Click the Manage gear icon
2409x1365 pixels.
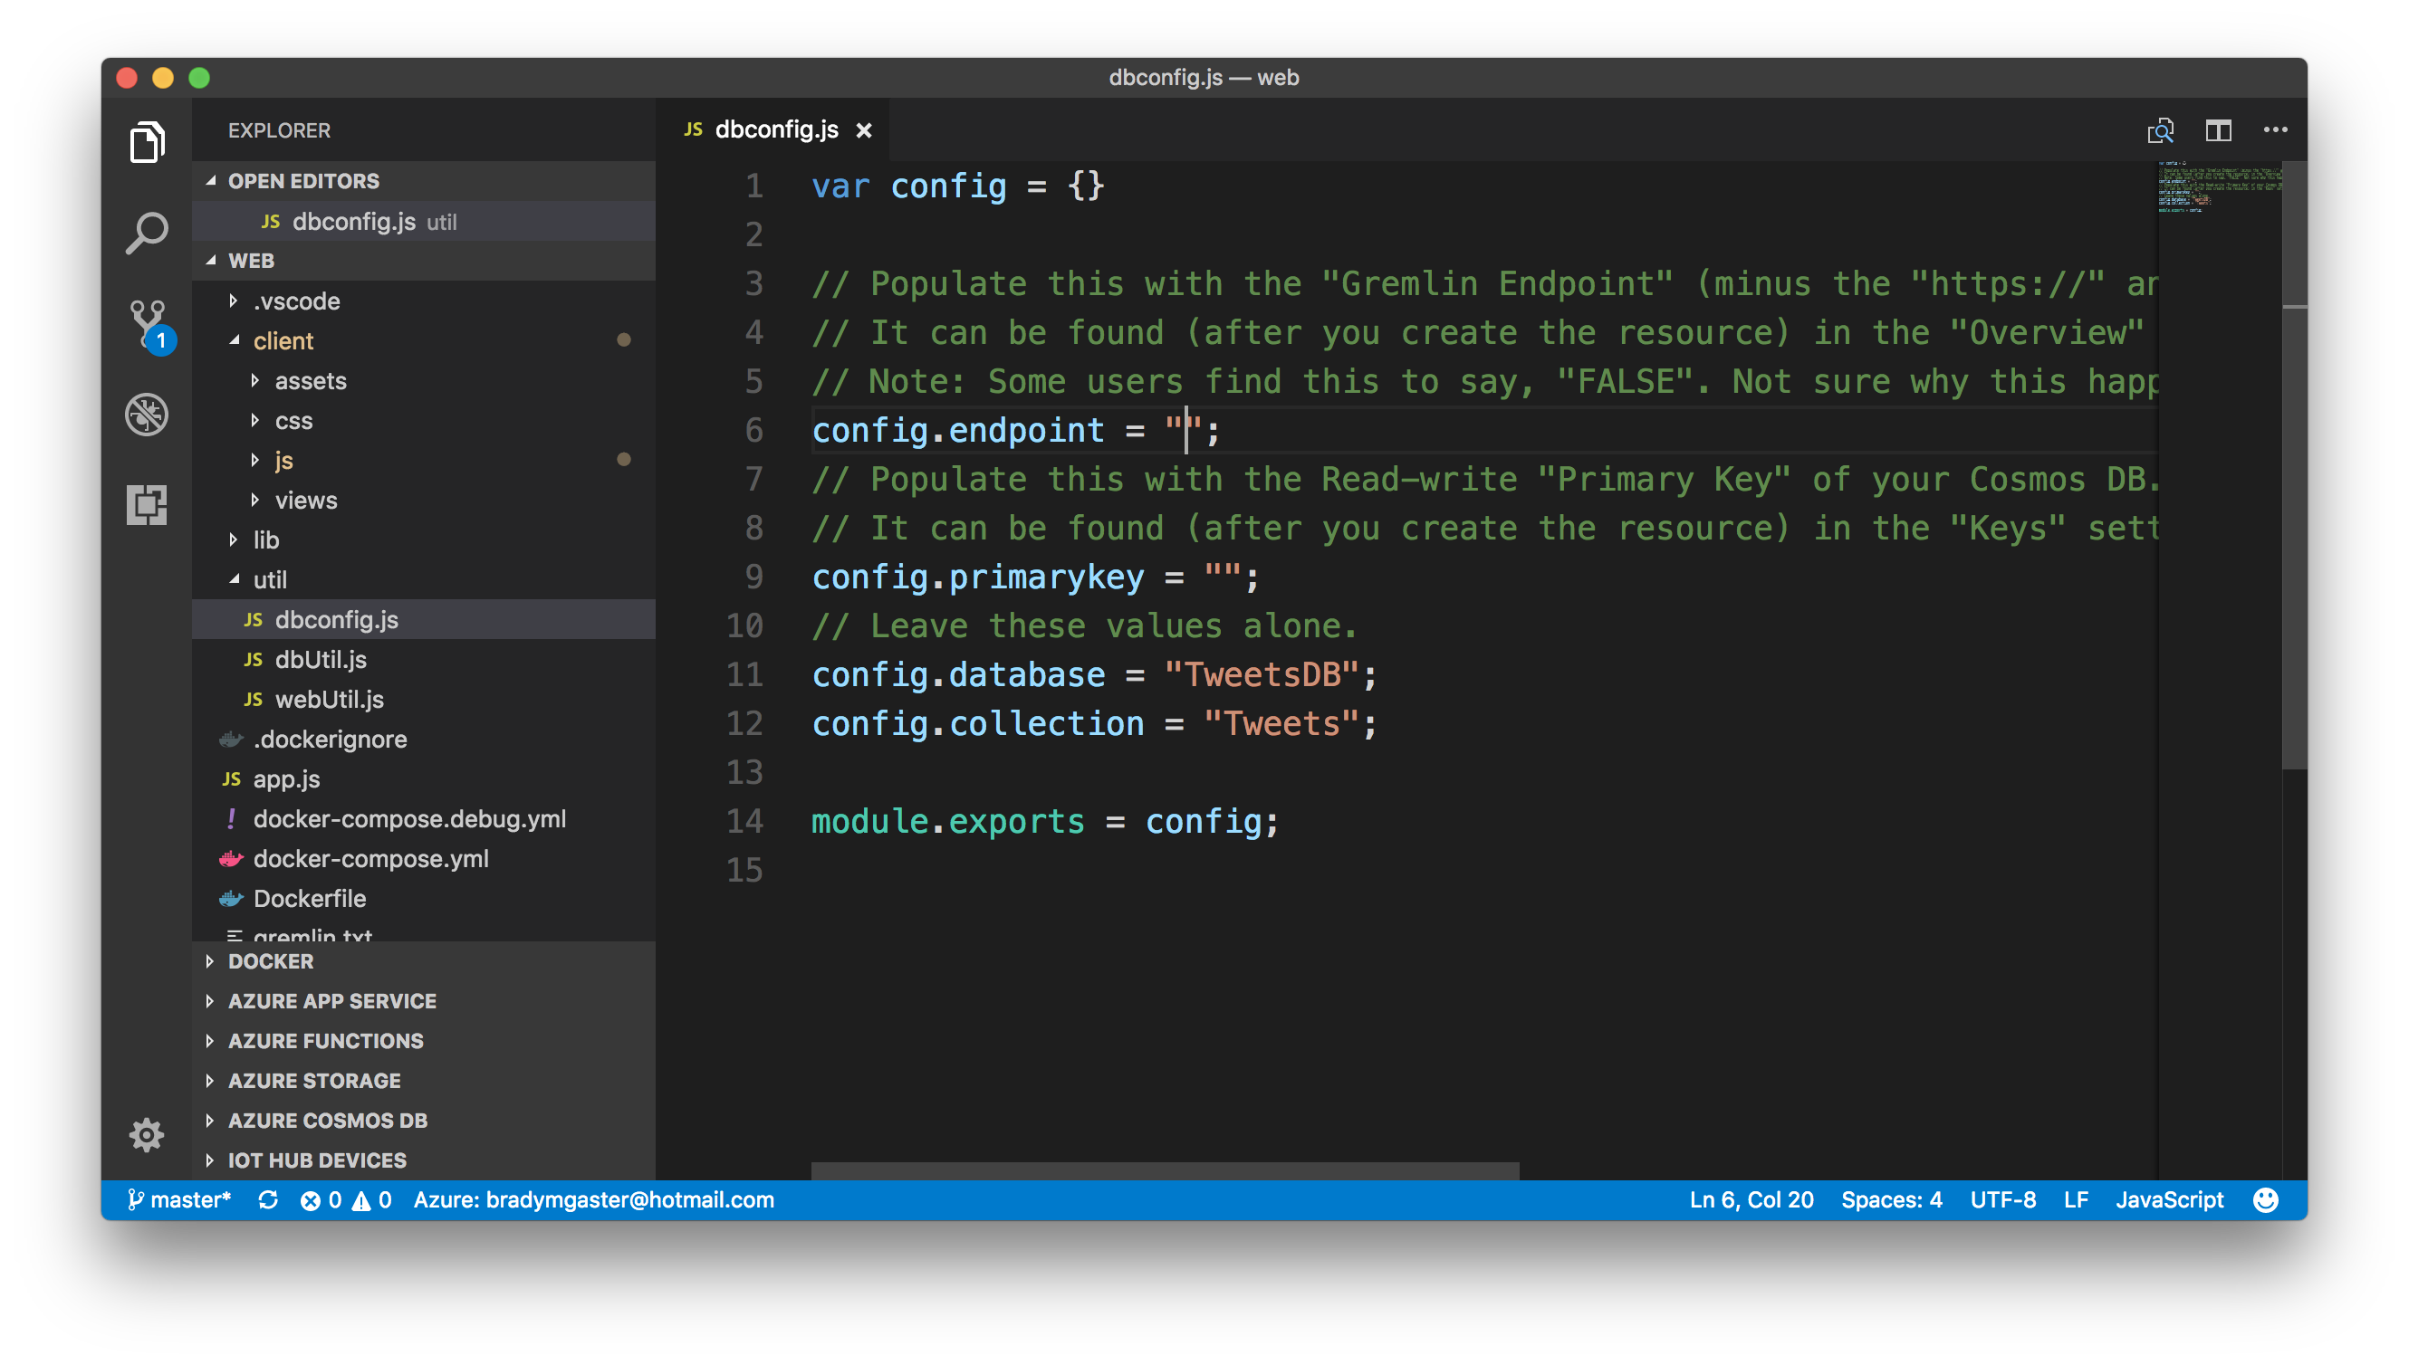(147, 1135)
